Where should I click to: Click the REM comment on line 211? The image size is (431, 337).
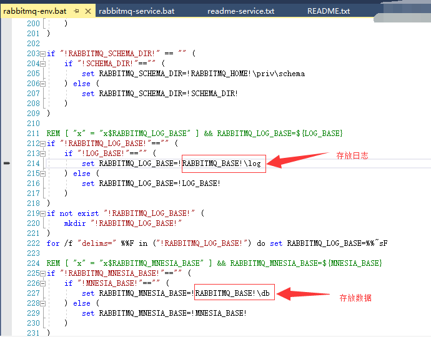point(195,134)
